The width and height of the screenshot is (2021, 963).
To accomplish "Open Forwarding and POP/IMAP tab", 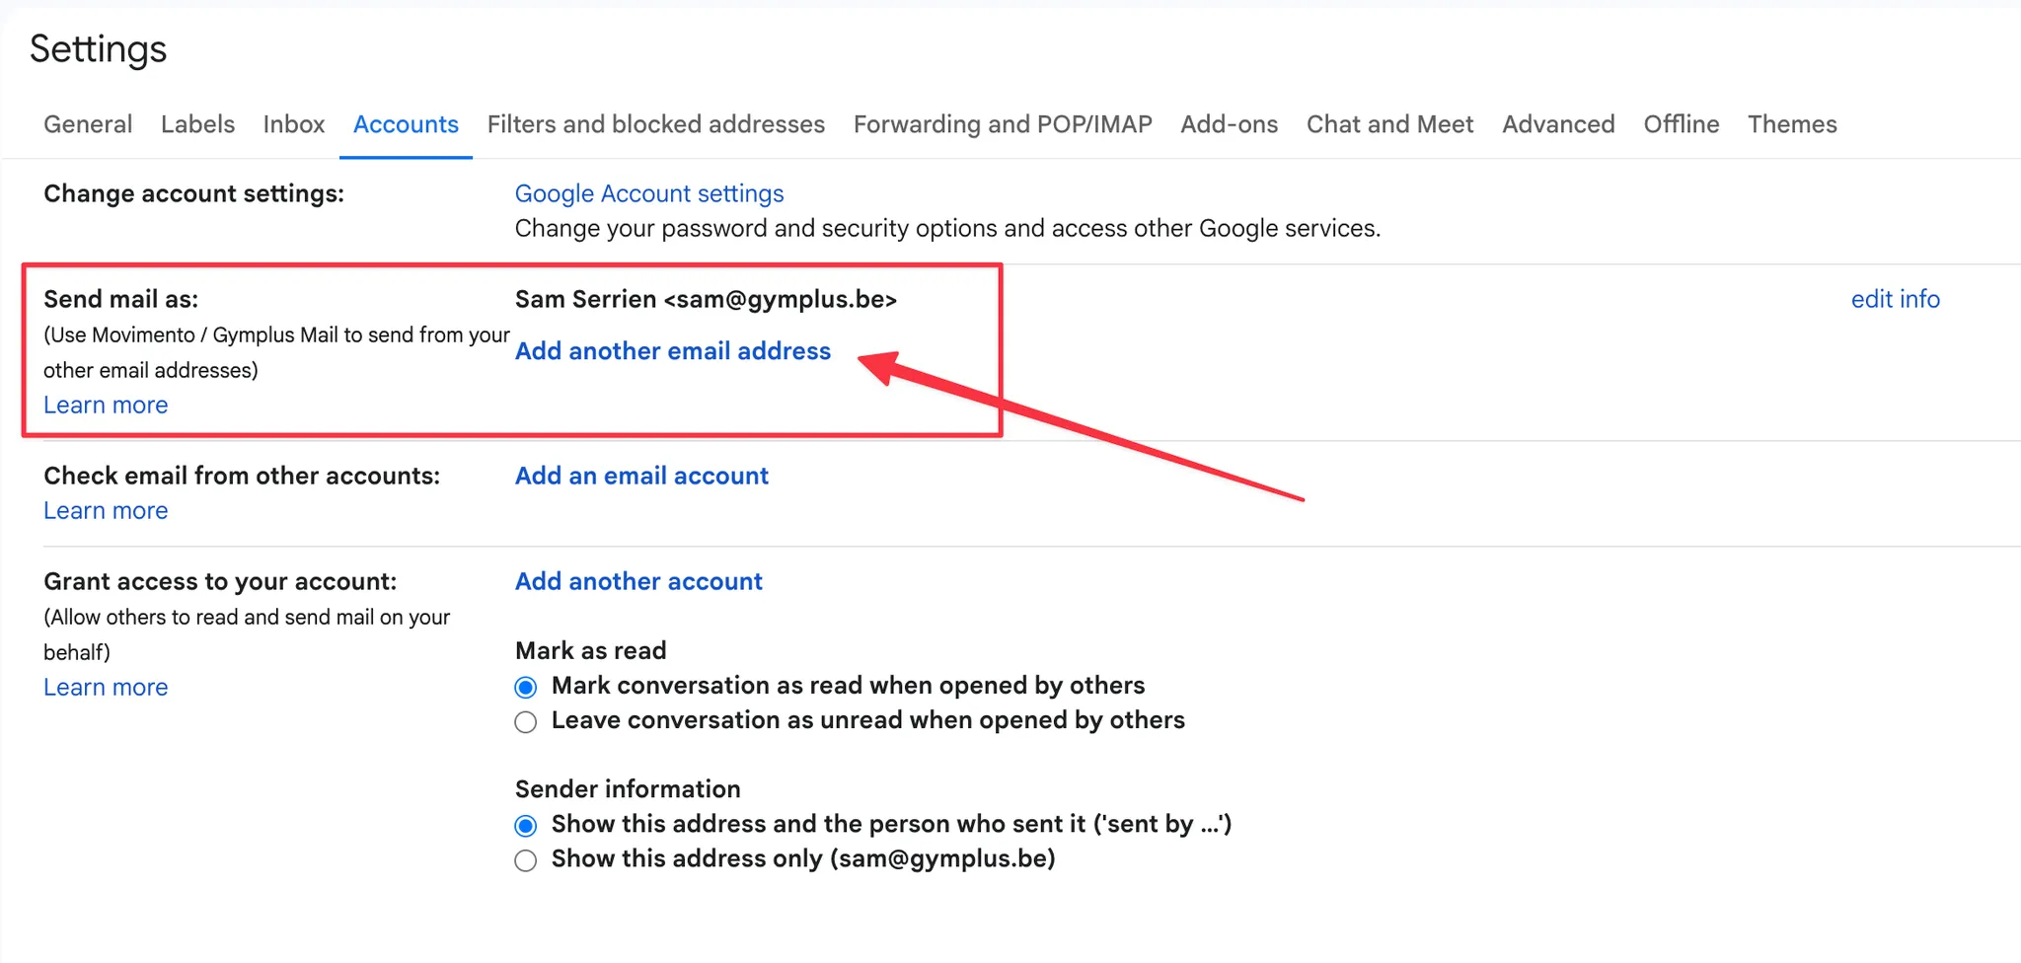I will pos(1003,124).
